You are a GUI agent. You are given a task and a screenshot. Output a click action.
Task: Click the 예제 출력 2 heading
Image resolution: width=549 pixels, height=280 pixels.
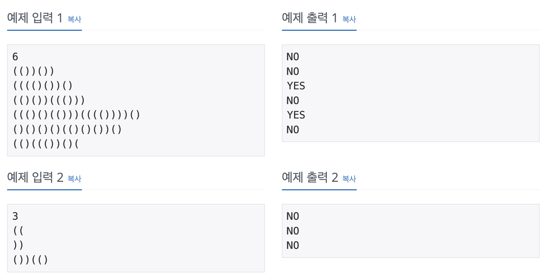[310, 177]
